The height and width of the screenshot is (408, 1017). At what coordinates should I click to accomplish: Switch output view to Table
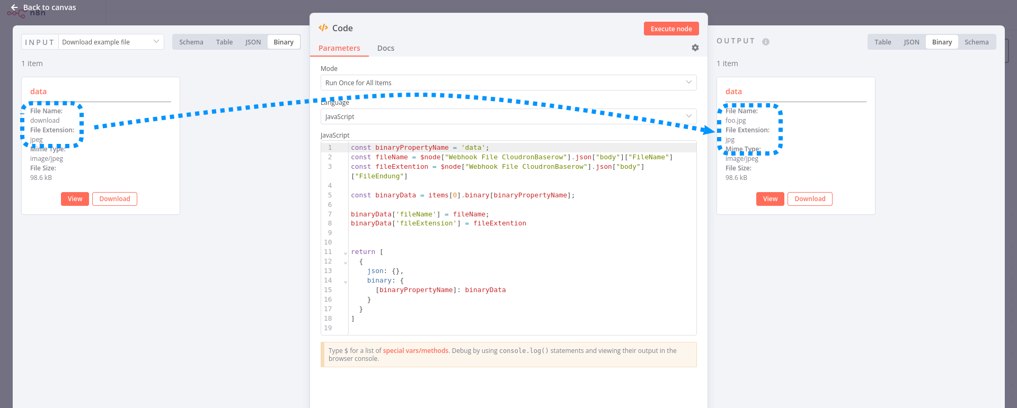point(882,42)
